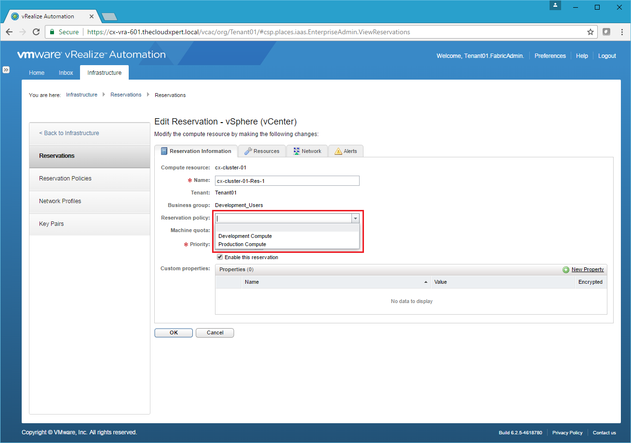Reload the page with refresh icon

pos(36,32)
